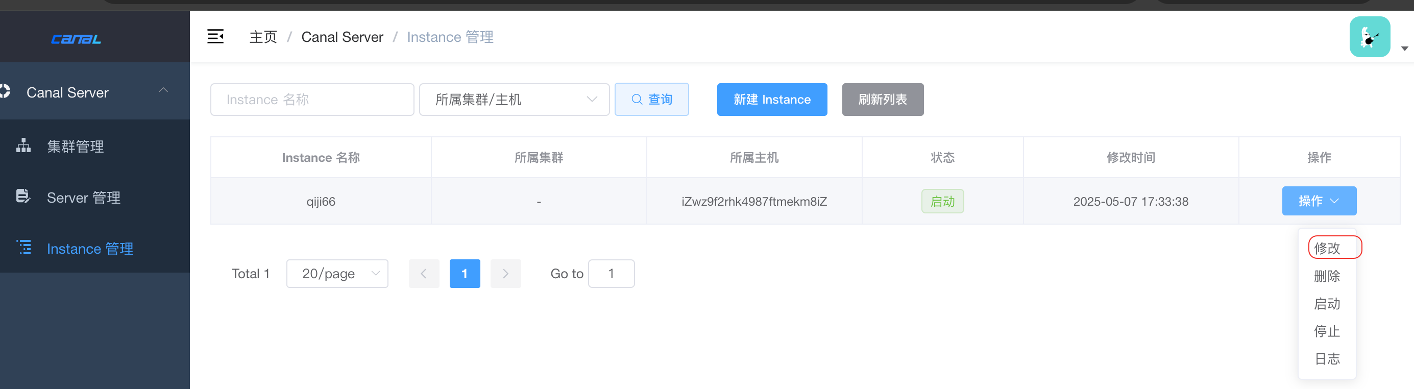Focus the Instance 名称 search field
The width and height of the screenshot is (1414, 389).
coord(312,100)
